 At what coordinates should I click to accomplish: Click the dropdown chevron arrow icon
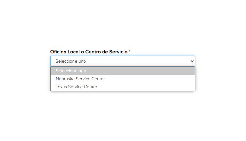pyautogui.click(x=192, y=61)
